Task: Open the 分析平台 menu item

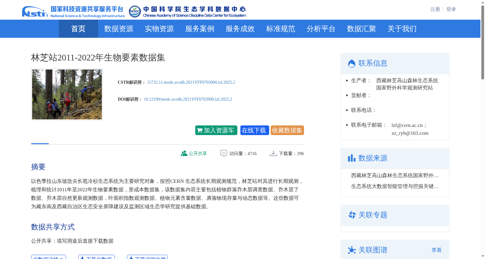Action: (x=321, y=29)
